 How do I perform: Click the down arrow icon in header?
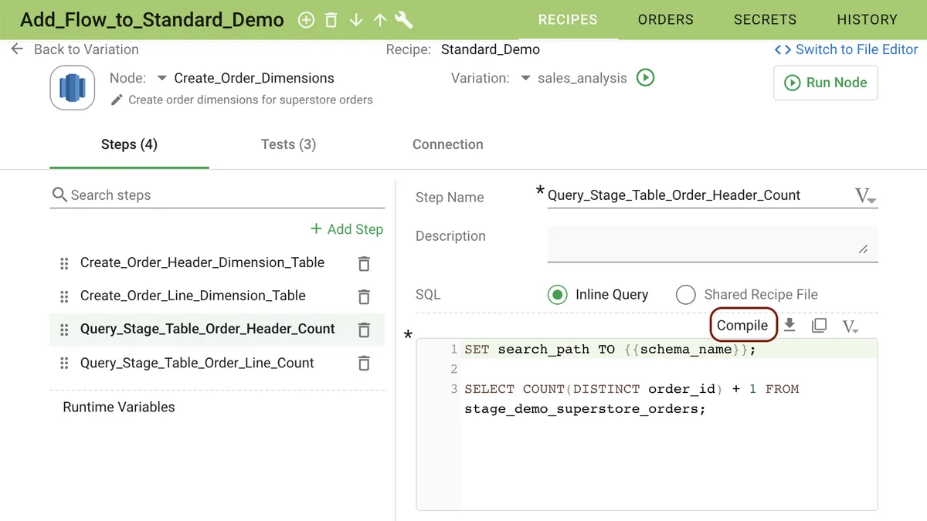pos(355,20)
